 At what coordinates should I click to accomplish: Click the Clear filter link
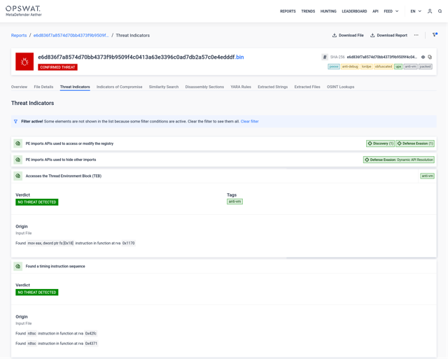[249, 122]
